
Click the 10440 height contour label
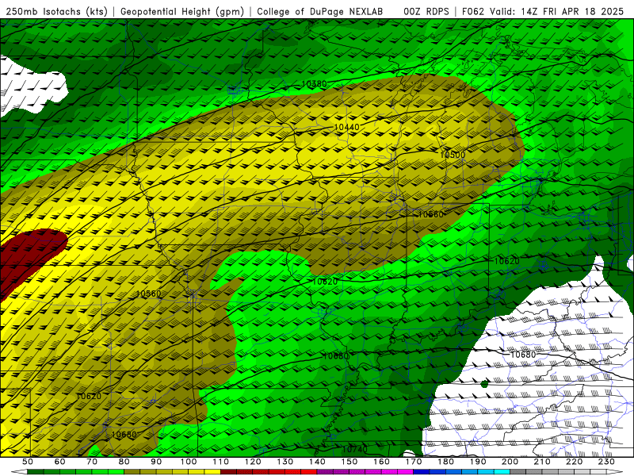346,127
